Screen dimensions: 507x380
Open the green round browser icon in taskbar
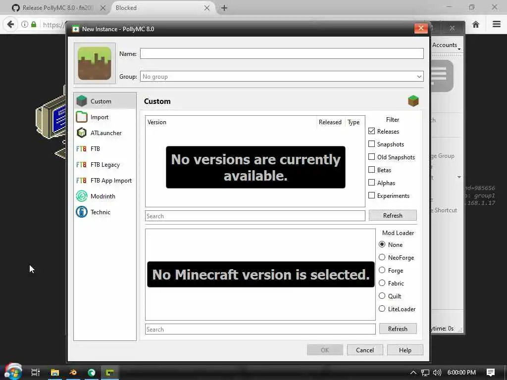pyautogui.click(x=92, y=372)
